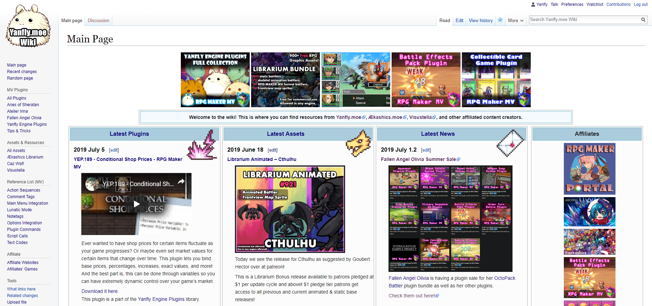Open Text Codes reference
Viewport: 652px width, 306px height.
[x=17, y=243]
